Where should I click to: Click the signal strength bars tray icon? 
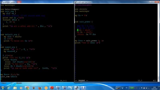118,88
